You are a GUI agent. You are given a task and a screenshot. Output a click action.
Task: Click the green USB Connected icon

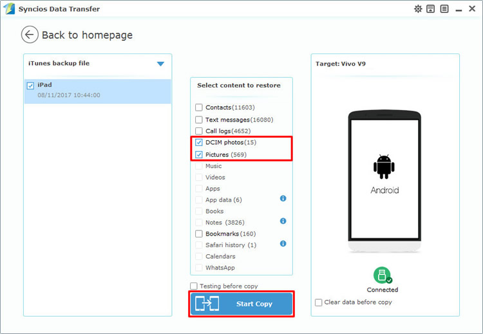(383, 275)
